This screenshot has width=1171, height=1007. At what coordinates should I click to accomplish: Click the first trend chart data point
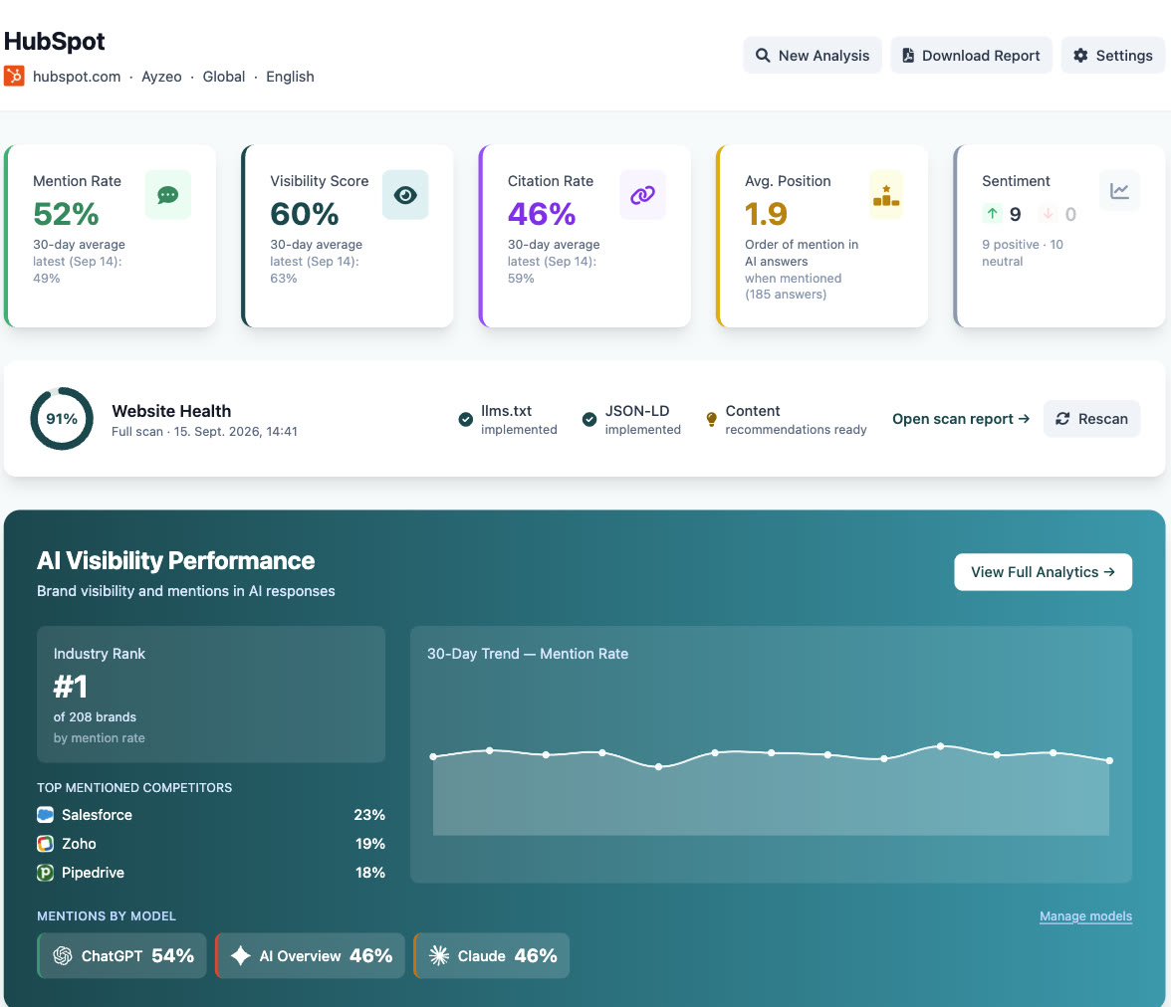(x=433, y=756)
